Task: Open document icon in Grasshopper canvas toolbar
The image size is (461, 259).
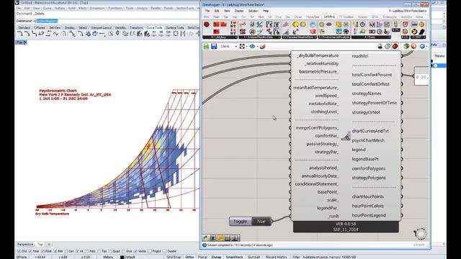Action: (206, 46)
